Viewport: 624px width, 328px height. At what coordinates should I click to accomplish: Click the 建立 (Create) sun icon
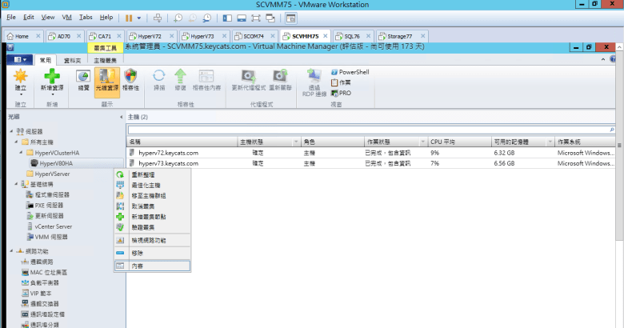20,80
